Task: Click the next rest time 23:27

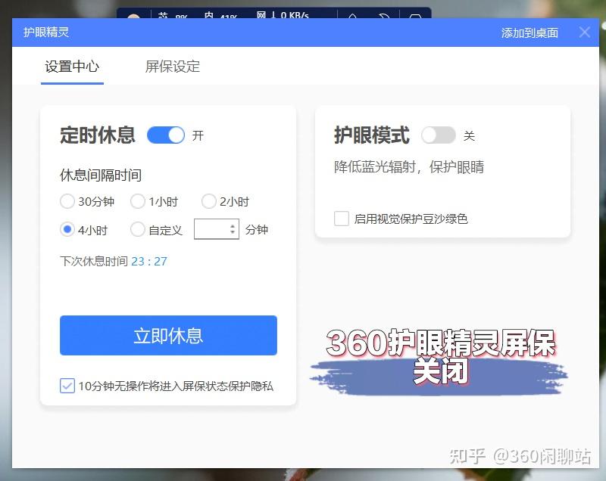Action: 149,261
